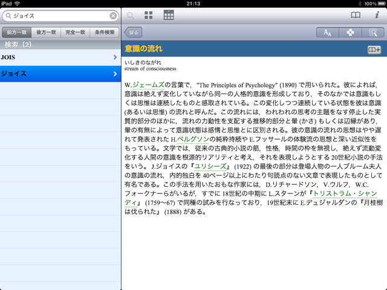Image resolution: width=387 pixels, height=290 pixels.
Task: Tap the battery 100% indicator in status bar
Action: [375, 4]
